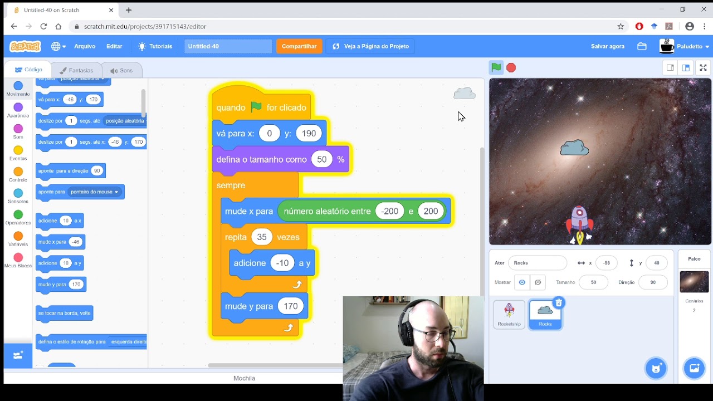Select the Eventos block category
713x401 pixels.
point(18,153)
